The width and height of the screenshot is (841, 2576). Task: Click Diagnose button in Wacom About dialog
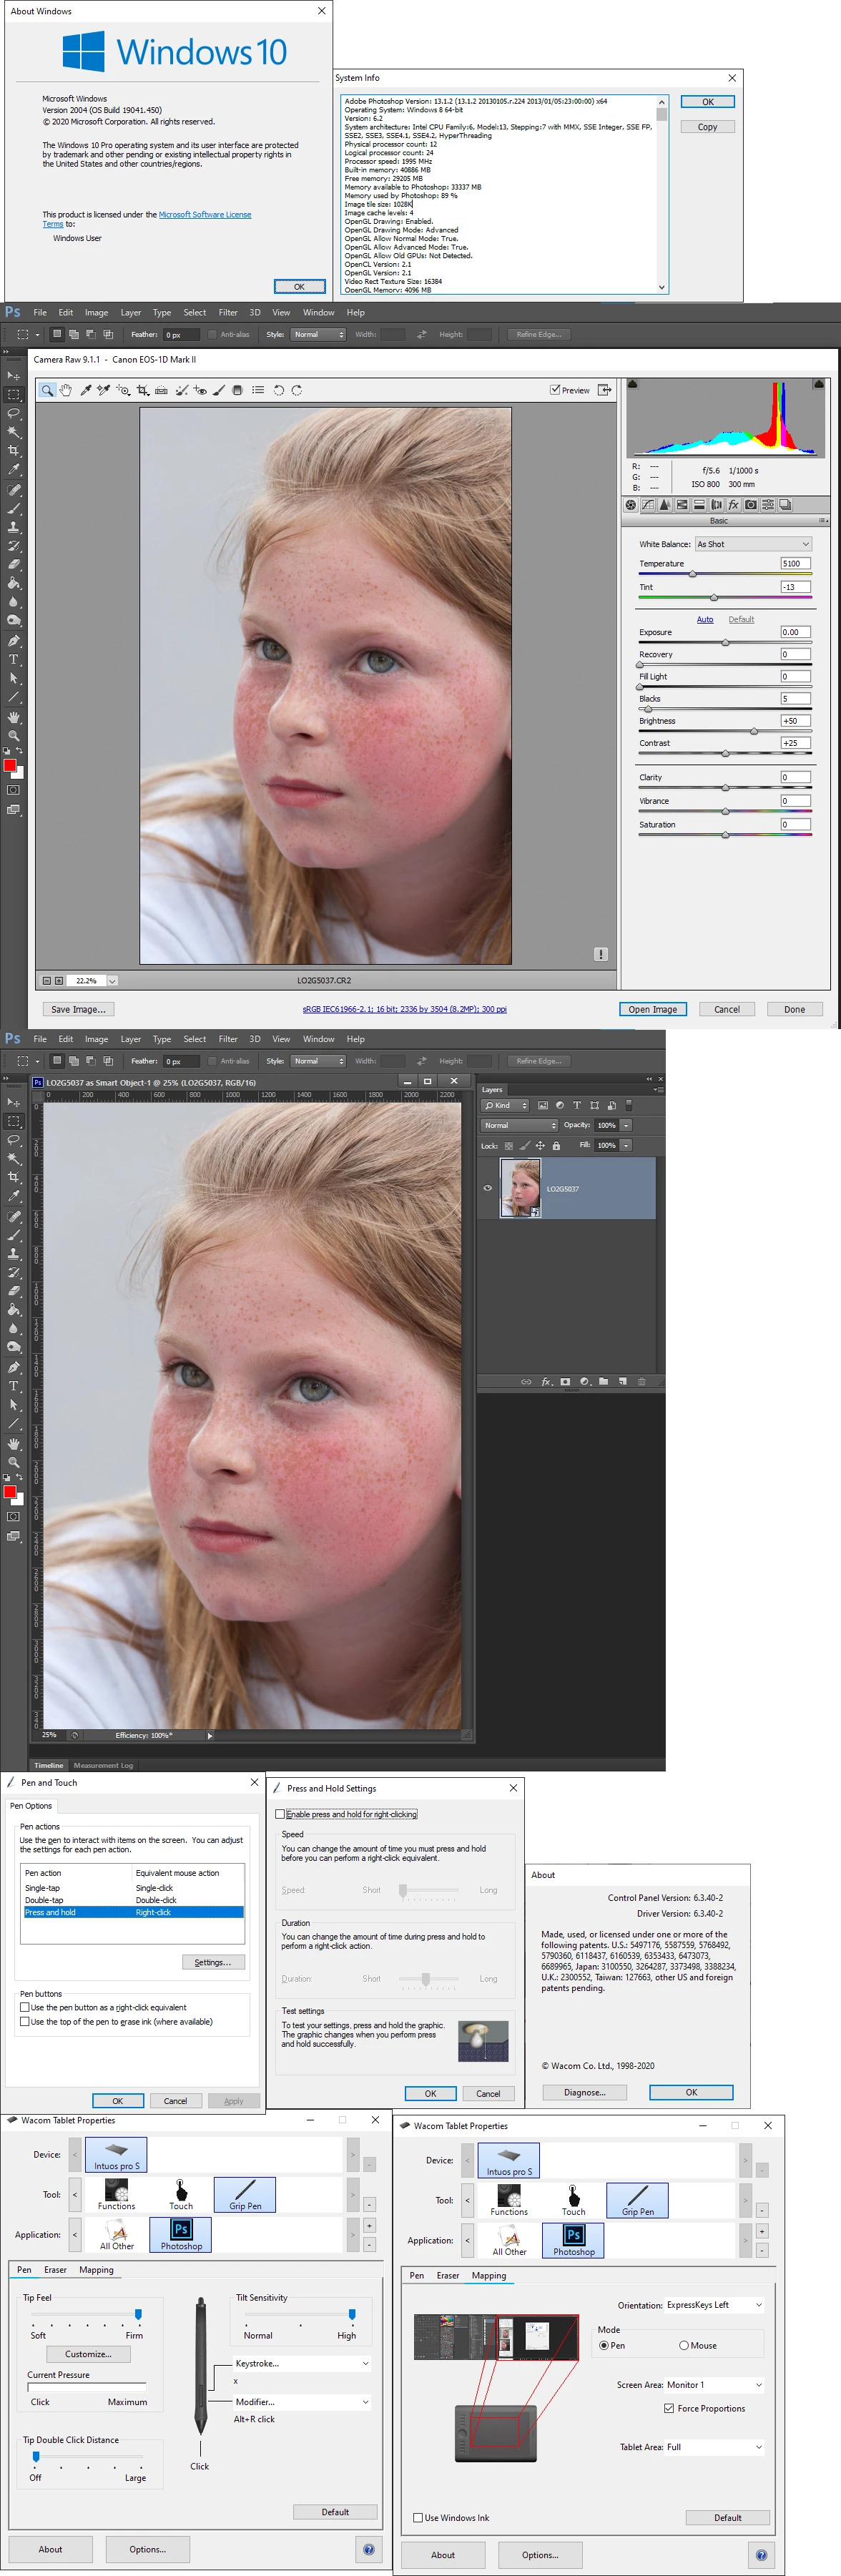click(584, 2092)
